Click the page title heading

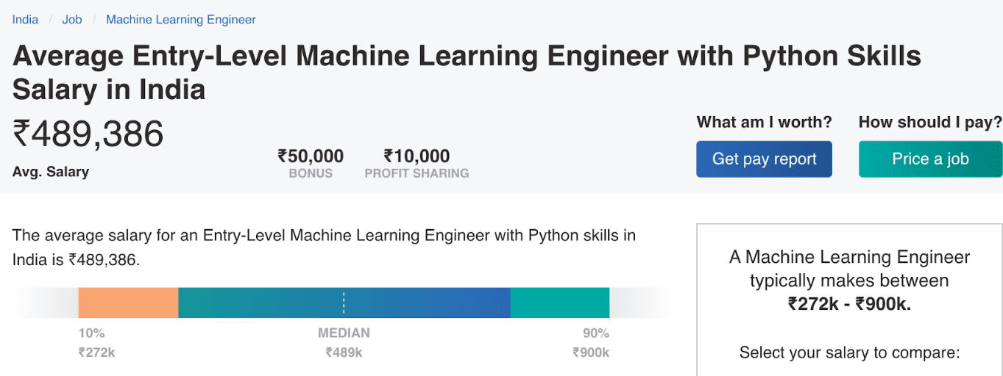tap(467, 73)
